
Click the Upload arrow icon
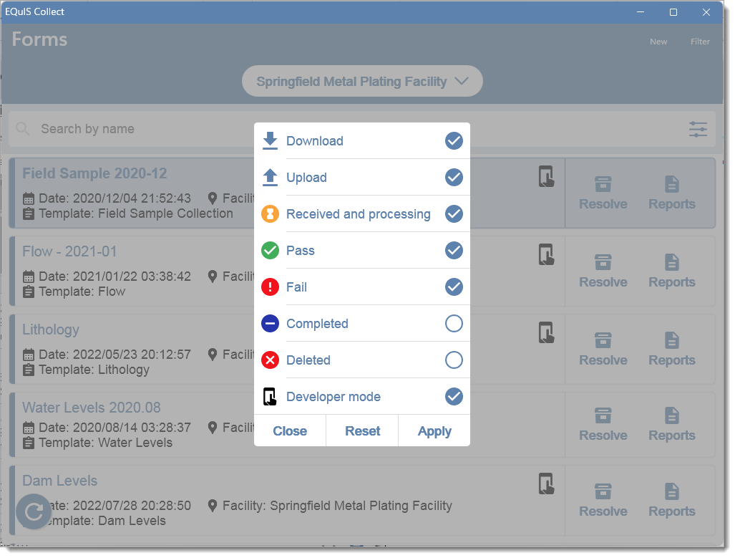pos(270,178)
